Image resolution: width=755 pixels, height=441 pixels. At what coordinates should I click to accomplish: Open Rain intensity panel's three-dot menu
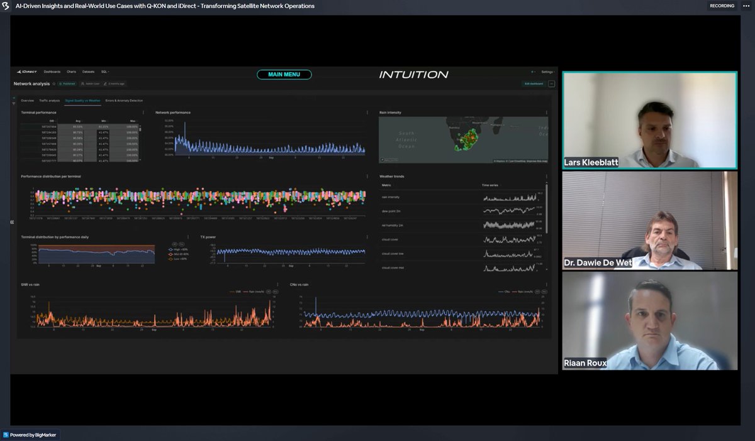(546, 112)
